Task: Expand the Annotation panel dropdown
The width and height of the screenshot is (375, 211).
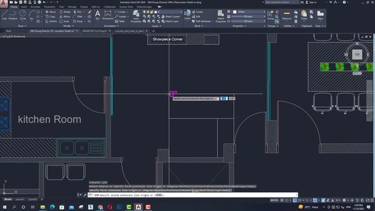Action: tap(111, 26)
